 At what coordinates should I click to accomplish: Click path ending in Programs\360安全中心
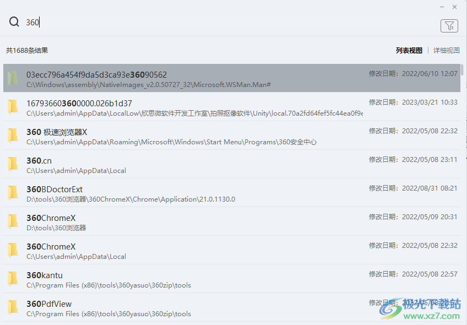pyautogui.click(x=172, y=142)
